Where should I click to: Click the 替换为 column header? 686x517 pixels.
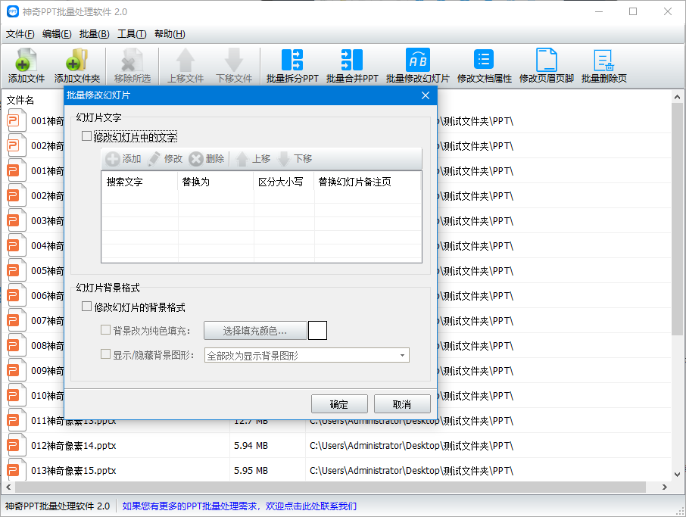click(x=216, y=182)
